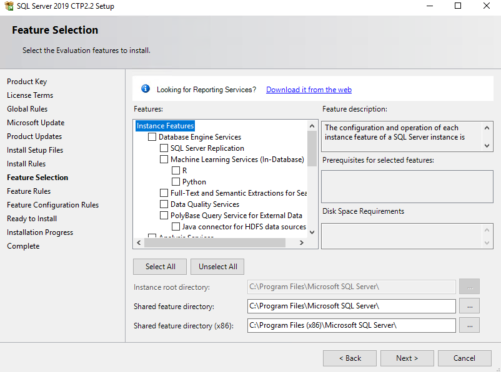The width and height of the screenshot is (501, 372).
Task: Click the Installation Progress step
Action: [x=40, y=232]
